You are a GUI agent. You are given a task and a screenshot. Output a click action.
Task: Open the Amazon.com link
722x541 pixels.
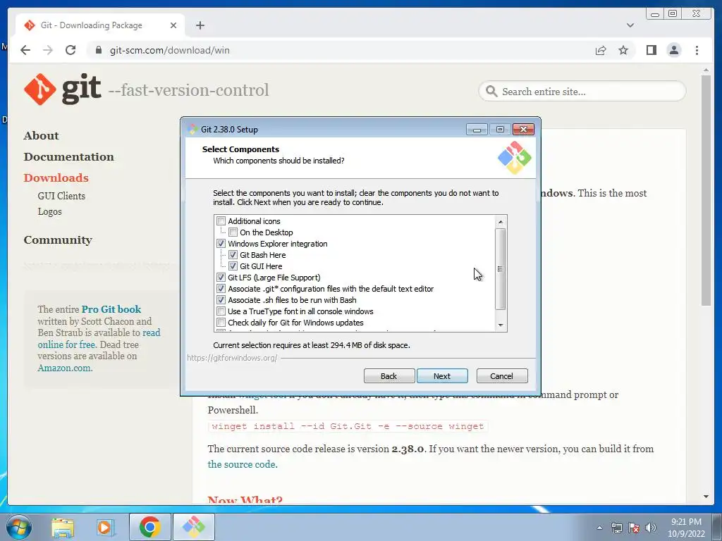64,368
